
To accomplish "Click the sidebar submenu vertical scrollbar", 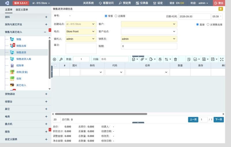I will 49,59.
